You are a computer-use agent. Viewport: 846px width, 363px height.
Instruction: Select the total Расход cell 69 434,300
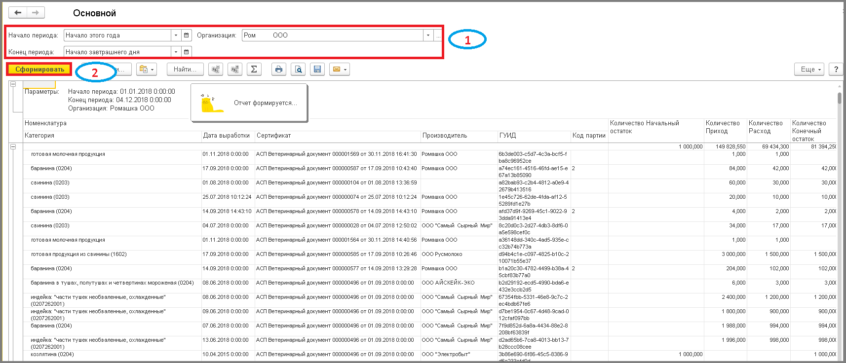pyautogui.click(x=768, y=147)
